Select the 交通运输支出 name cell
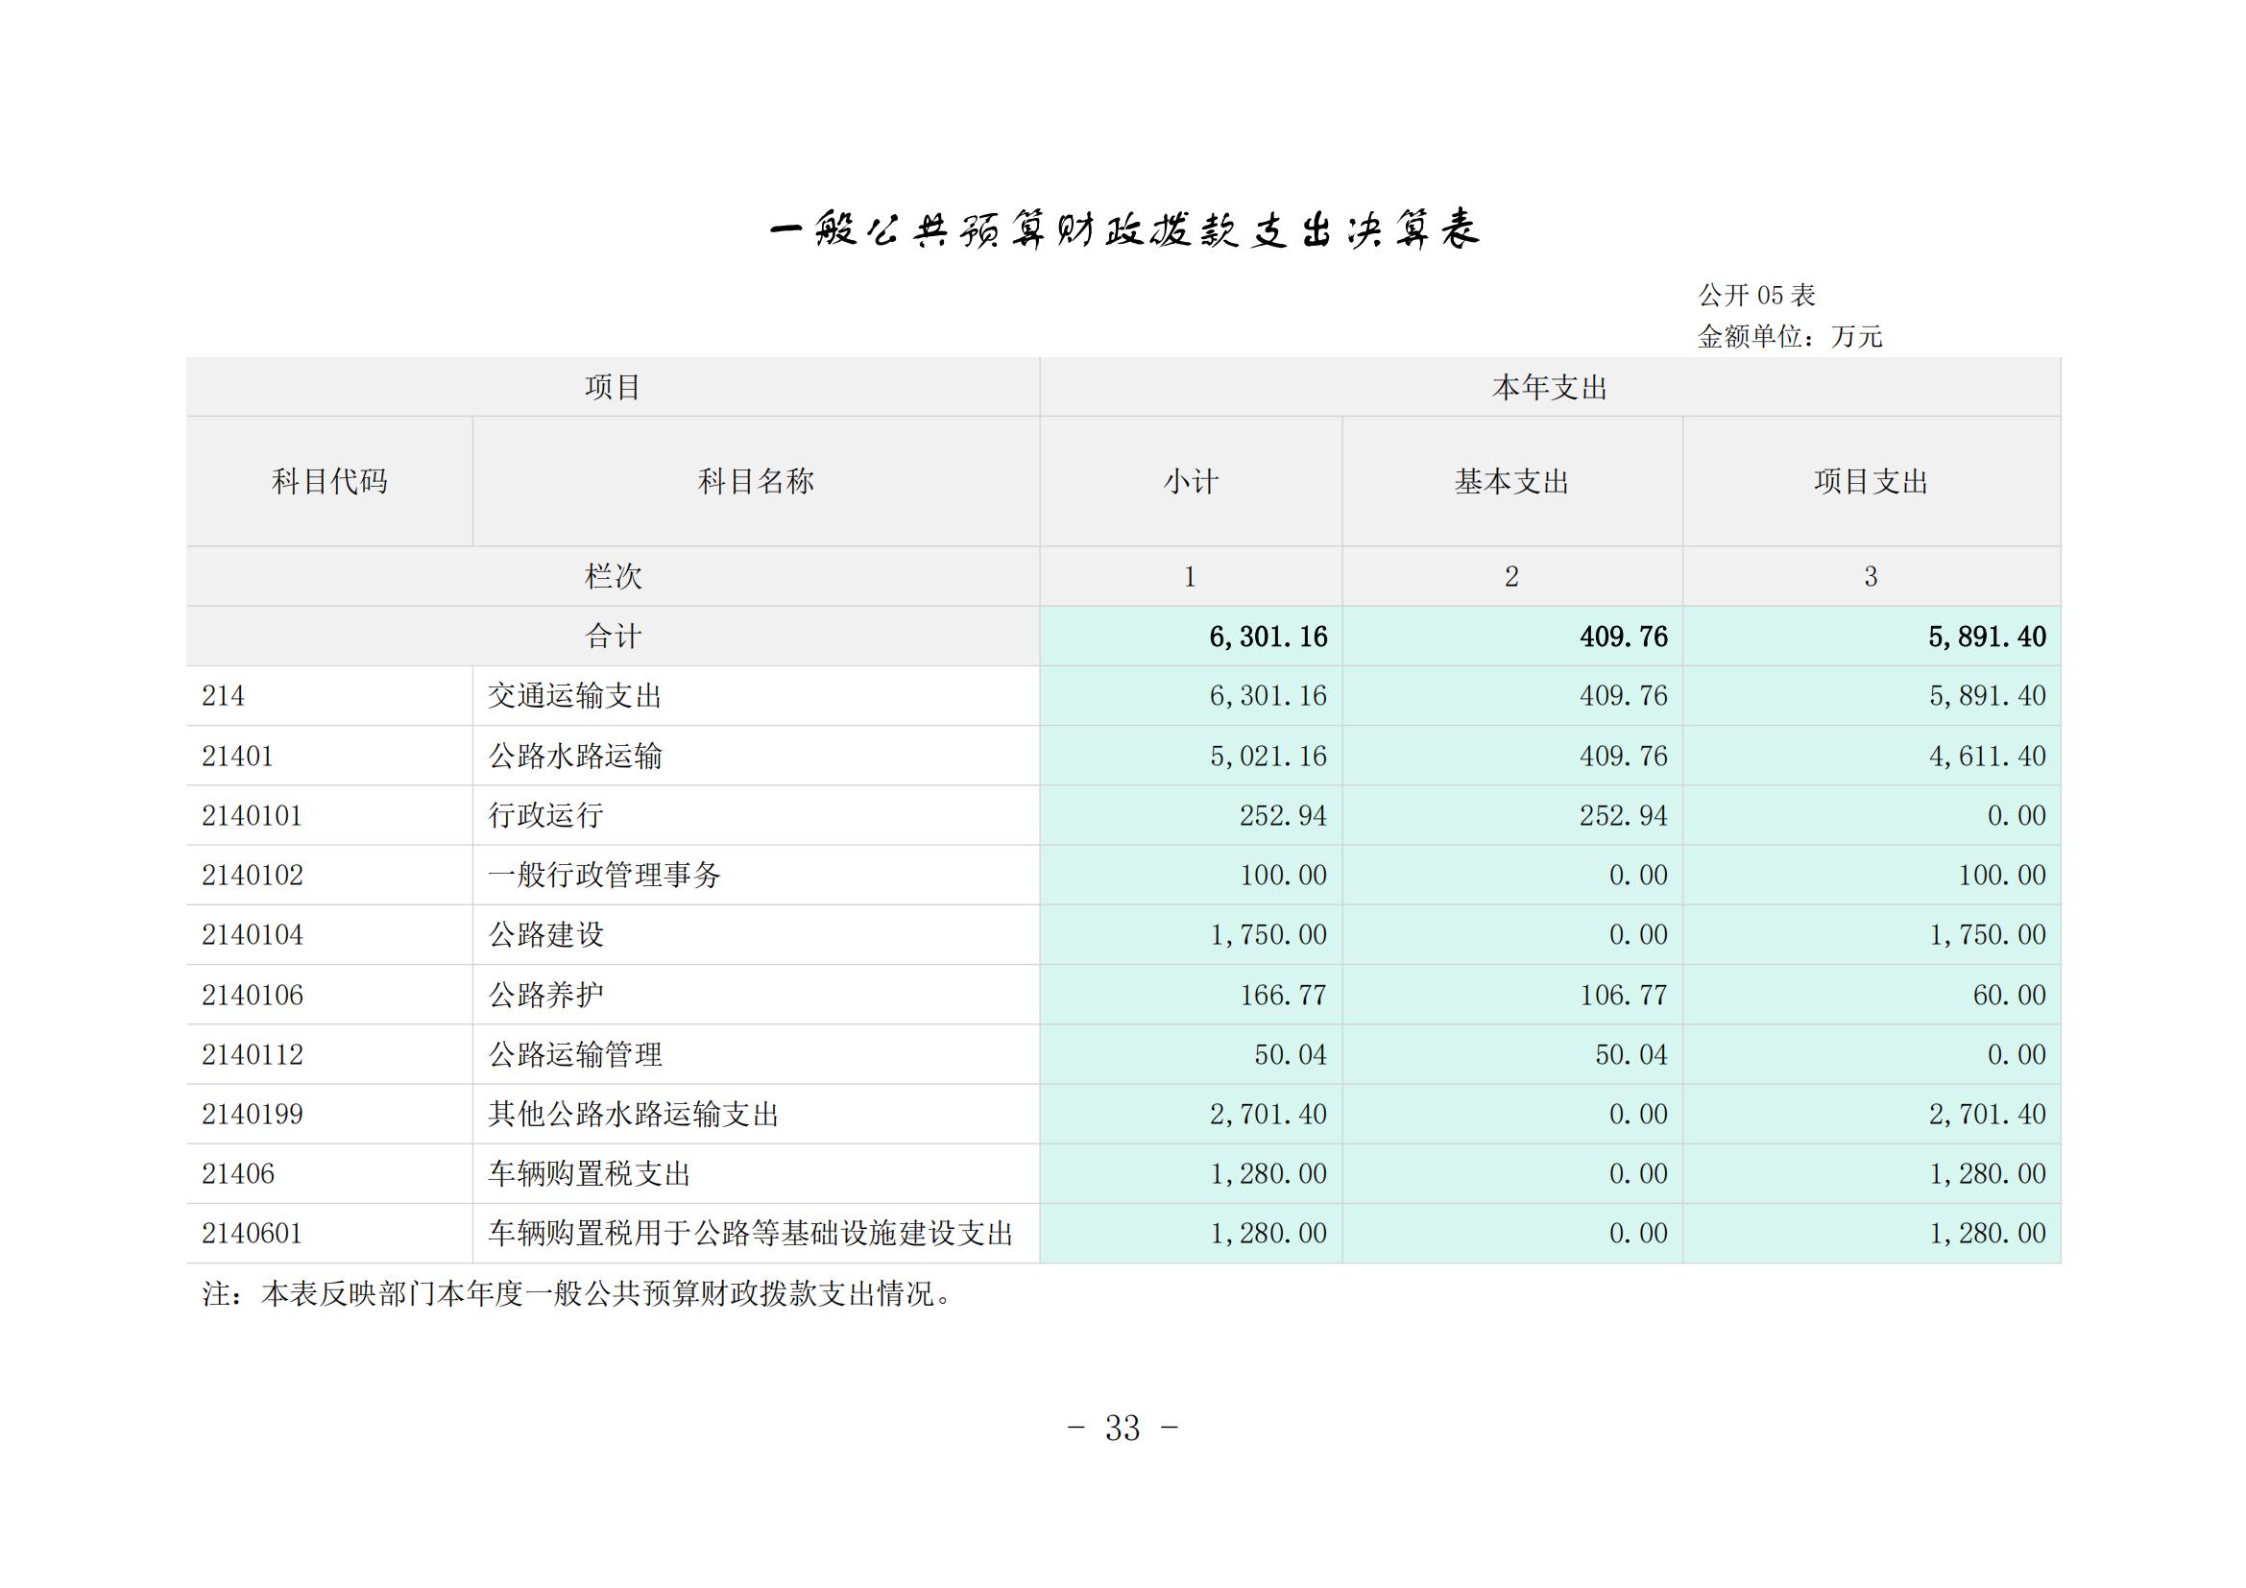Image resolution: width=2246 pixels, height=1588 pixels. coord(756,696)
